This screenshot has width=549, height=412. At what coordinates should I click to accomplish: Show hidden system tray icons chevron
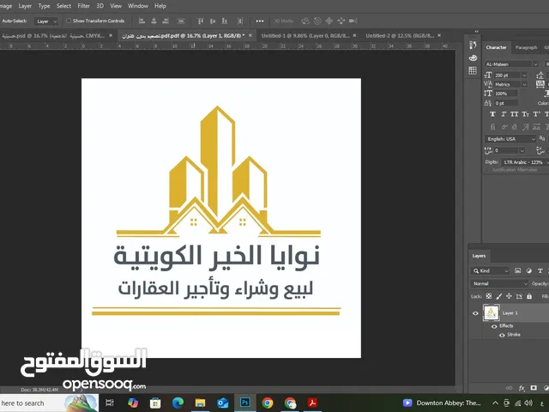495,403
